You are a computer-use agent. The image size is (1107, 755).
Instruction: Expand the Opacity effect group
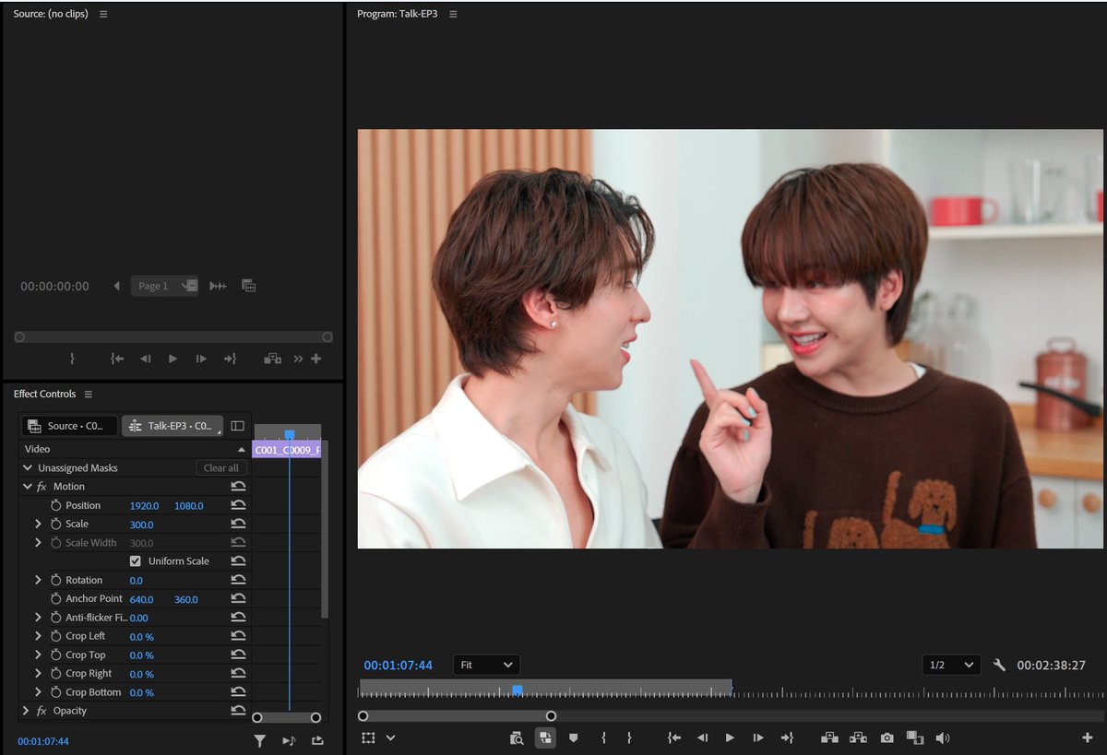pos(27,711)
